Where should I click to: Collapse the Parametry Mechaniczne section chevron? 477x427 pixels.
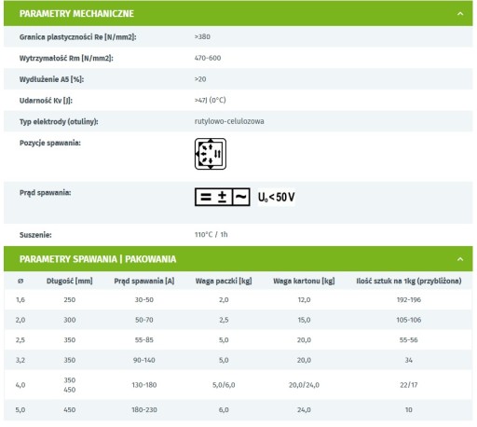click(460, 14)
